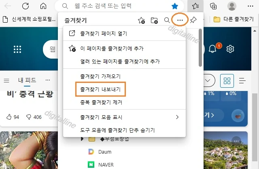Click the blue favorite star in address bar
Screen dimensions: 259x169
click(x=175, y=6)
